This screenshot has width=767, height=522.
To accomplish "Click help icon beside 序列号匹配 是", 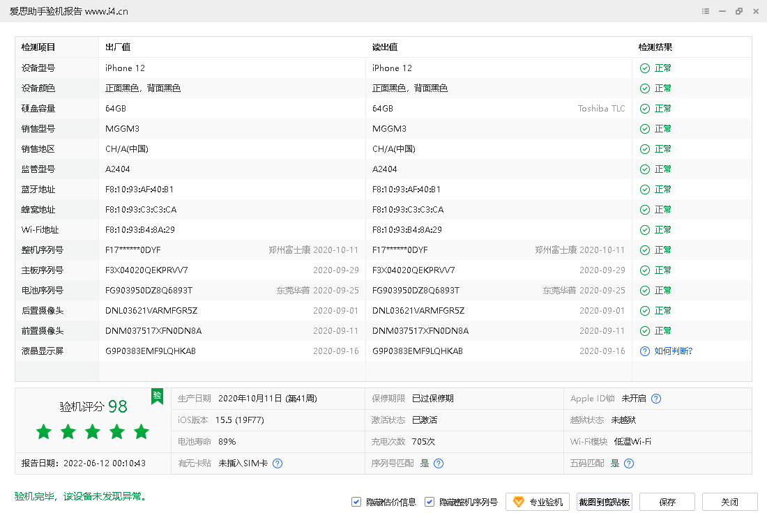I will pyautogui.click(x=439, y=463).
